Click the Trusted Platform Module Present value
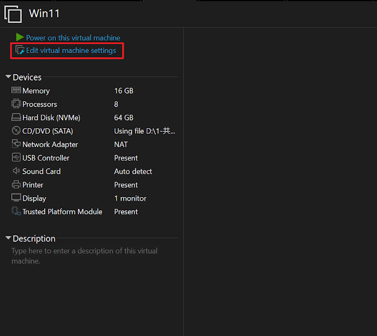 point(126,212)
